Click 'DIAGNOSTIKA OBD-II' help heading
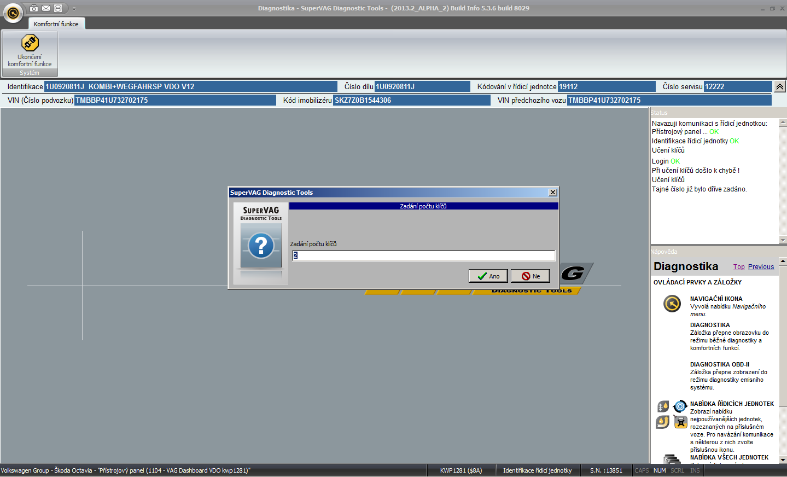Viewport: 787px width, 477px height. pos(720,364)
